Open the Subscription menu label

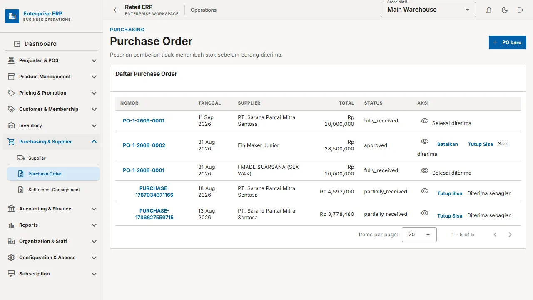[x=35, y=274]
